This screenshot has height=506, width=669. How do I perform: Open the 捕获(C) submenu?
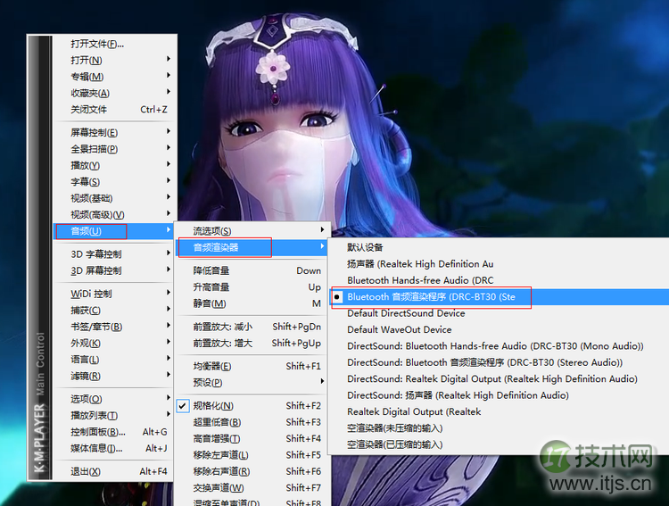pos(114,310)
